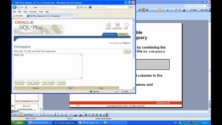Screen dimensions: 222x125
Task: Select the Line drawing tool
Action: point(37,115)
